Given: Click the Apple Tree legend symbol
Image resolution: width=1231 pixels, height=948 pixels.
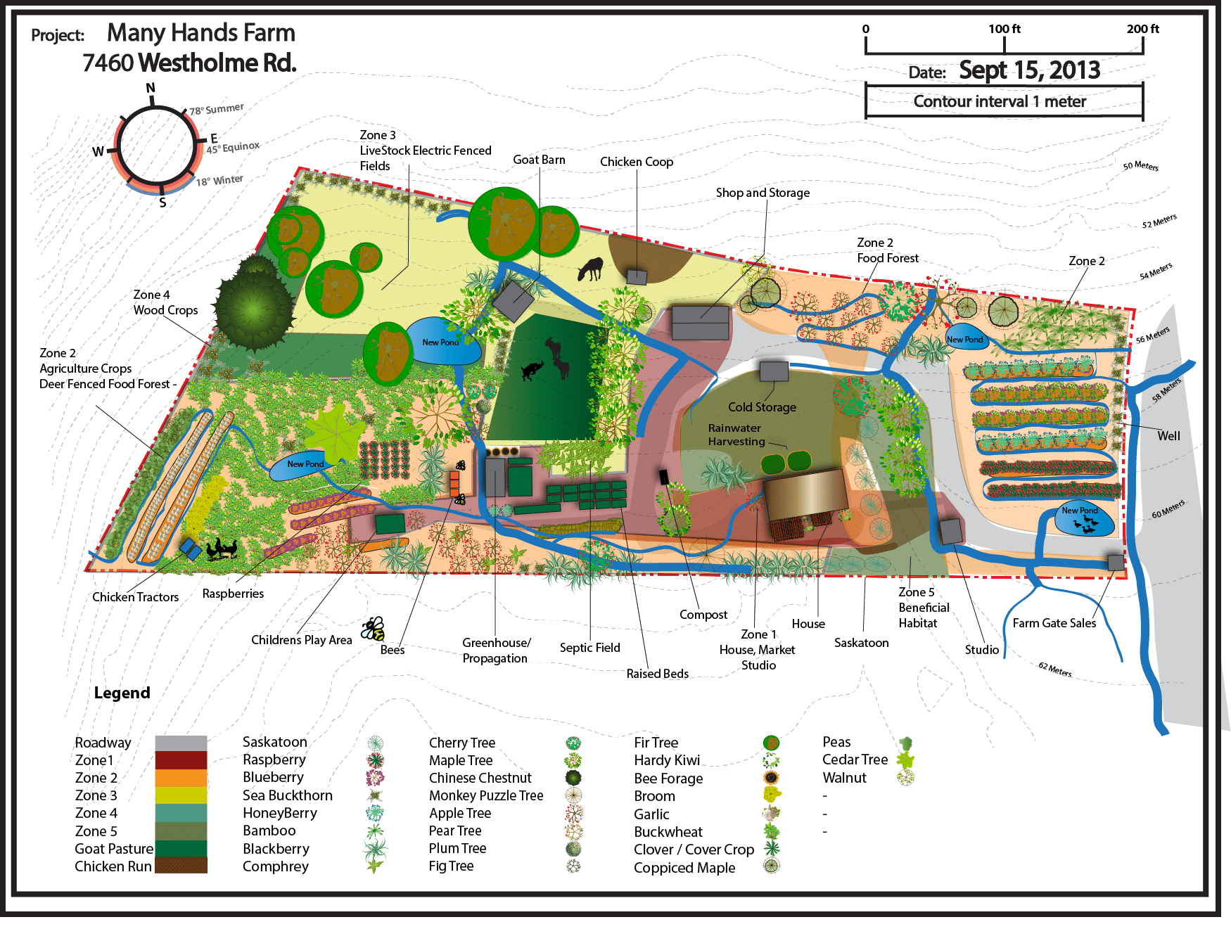Looking at the screenshot, I should [x=574, y=814].
